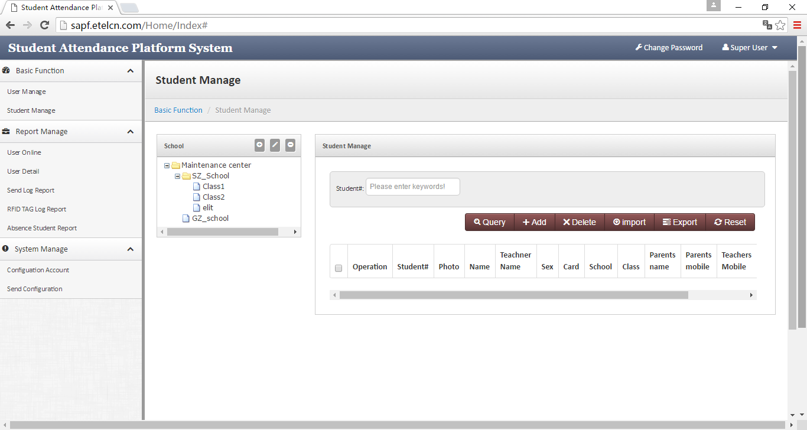This screenshot has width=807, height=430.
Task: Click the browser back arrow
Action: (x=10, y=25)
